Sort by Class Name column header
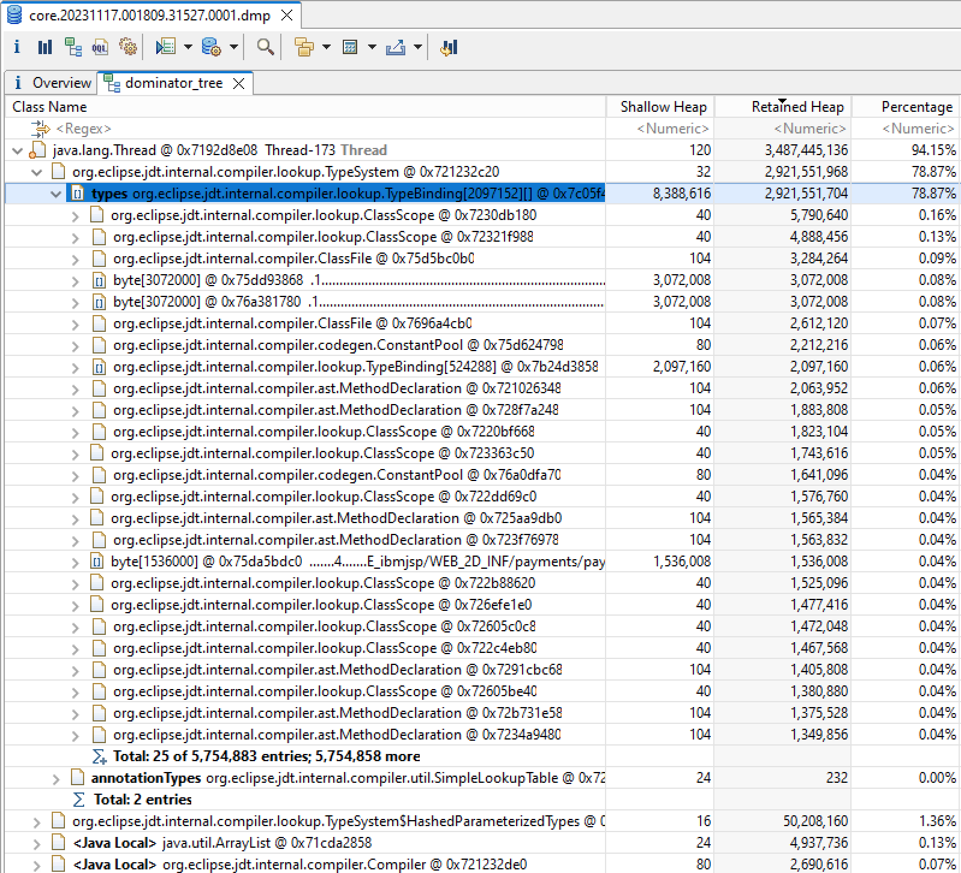This screenshot has height=873, width=961. tap(305, 106)
